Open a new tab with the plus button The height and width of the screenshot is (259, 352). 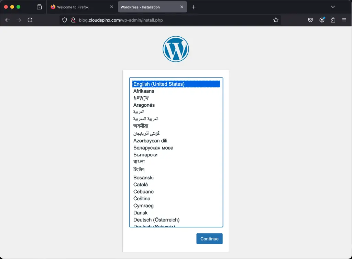point(193,7)
